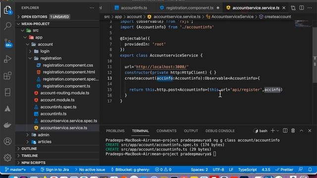Open the Run and Debug view
The height and width of the screenshot is (178, 317).
point(7,59)
